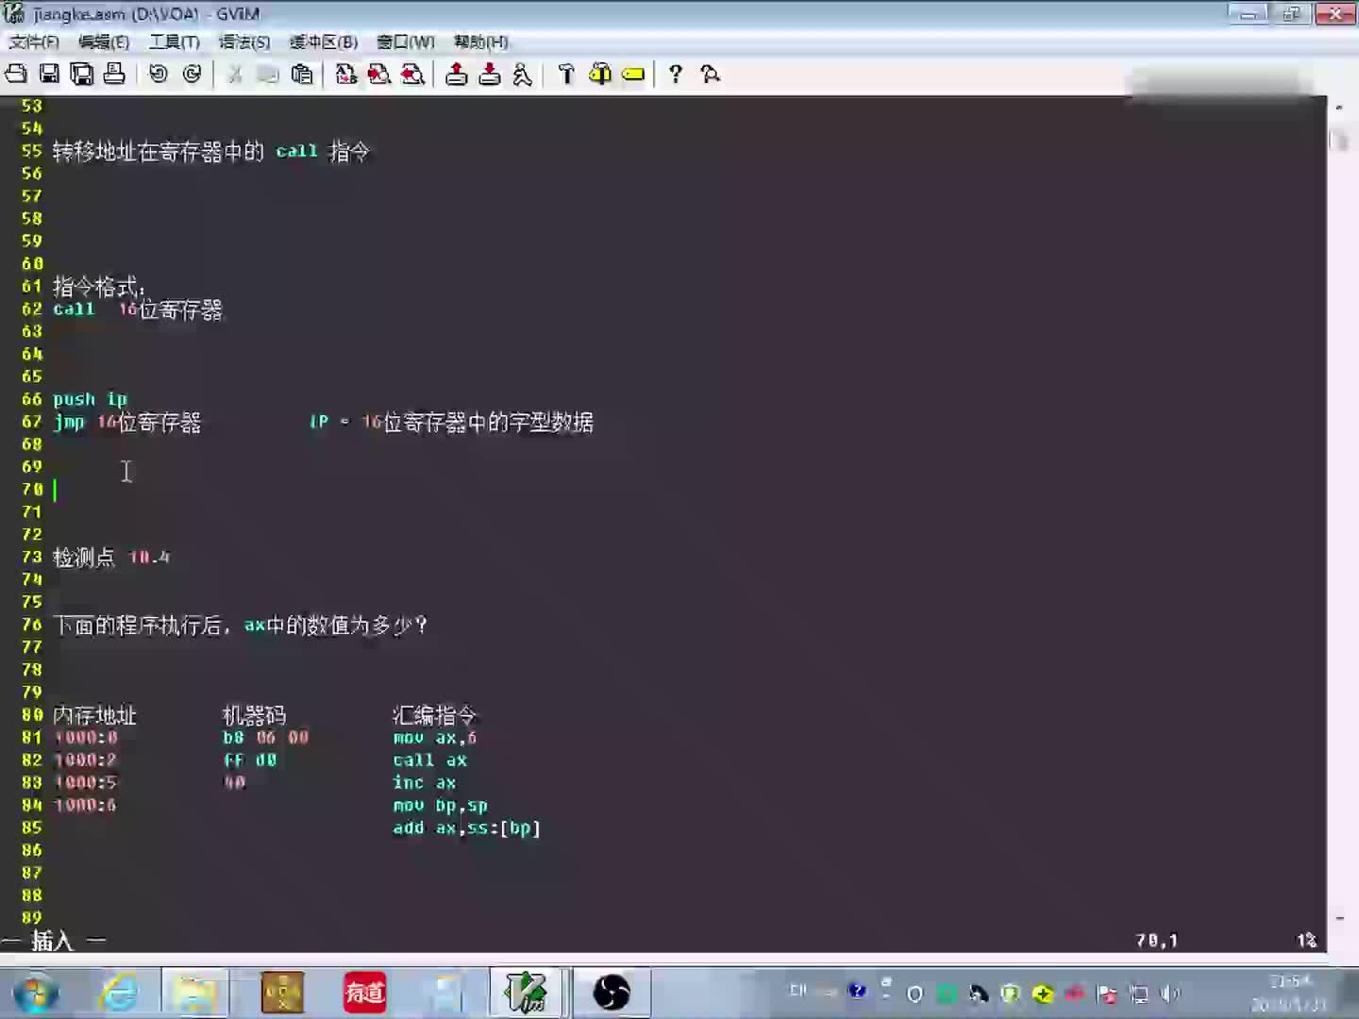The height and width of the screenshot is (1019, 1359).
Task: Click the vertical scrollbar up arrow
Action: (1339, 108)
